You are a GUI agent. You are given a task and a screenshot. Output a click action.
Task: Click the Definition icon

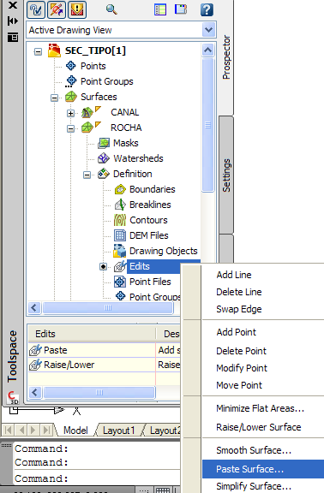(104, 174)
